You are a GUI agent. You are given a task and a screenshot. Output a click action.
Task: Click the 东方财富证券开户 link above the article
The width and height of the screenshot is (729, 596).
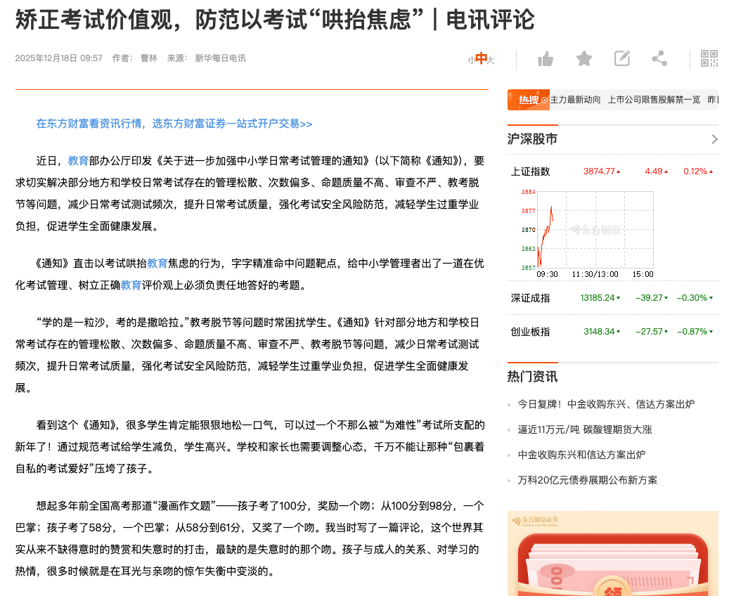(x=173, y=123)
